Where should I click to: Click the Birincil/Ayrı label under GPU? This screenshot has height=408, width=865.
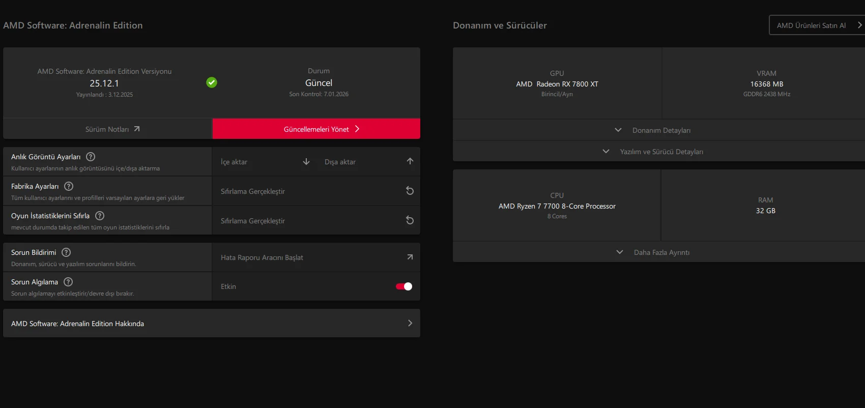pos(557,94)
